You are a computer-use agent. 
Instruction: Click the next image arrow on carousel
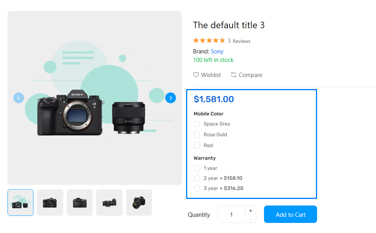(x=171, y=98)
